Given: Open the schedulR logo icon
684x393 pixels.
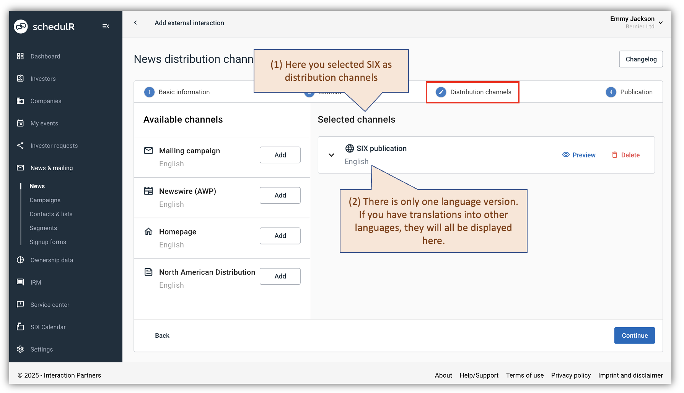Looking at the screenshot, I should click(x=21, y=26).
